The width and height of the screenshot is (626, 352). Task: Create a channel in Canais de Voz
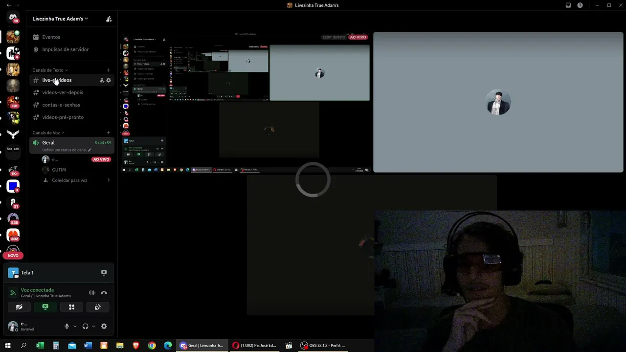click(x=109, y=132)
